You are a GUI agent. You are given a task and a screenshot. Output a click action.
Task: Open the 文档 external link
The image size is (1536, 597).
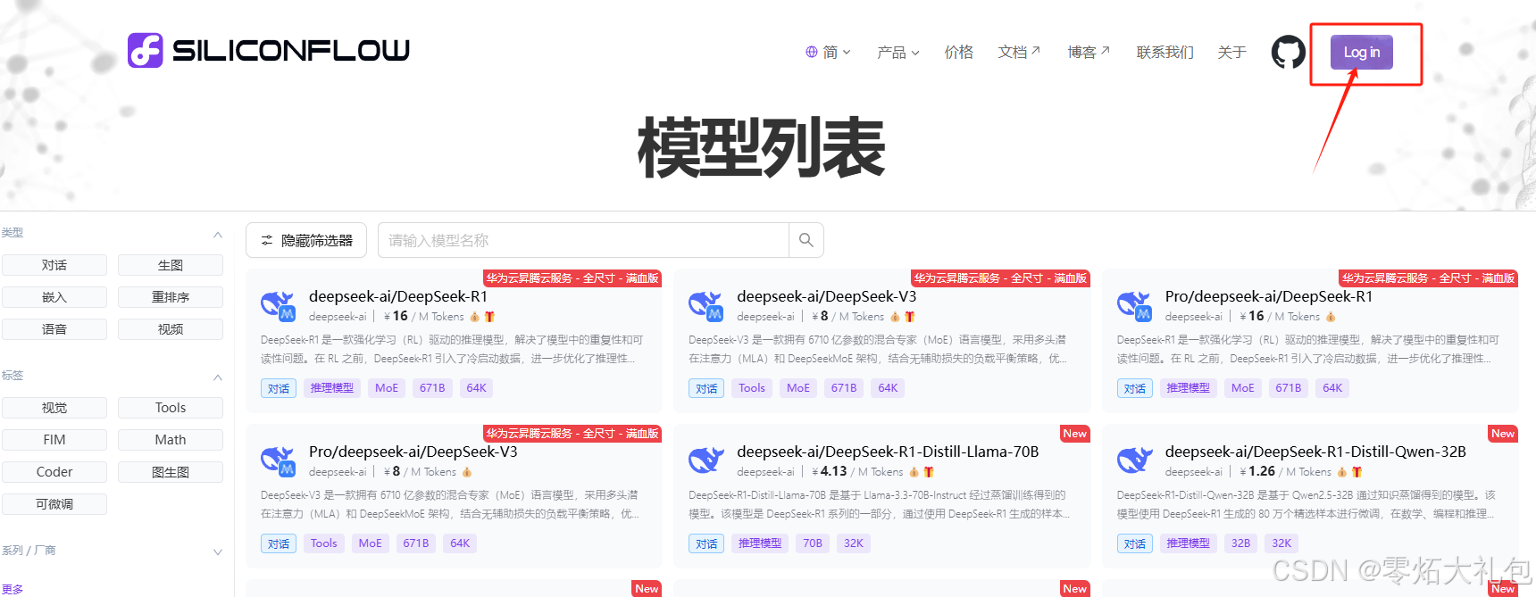[1019, 53]
